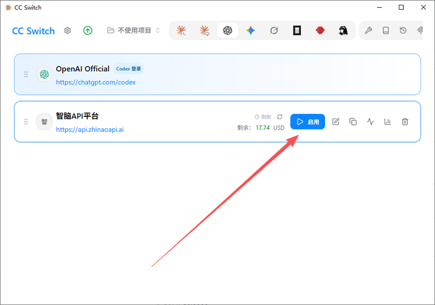The width and height of the screenshot is (435, 305).
Task: Duplicate the 智脑API平台 provider
Action: [x=353, y=122]
